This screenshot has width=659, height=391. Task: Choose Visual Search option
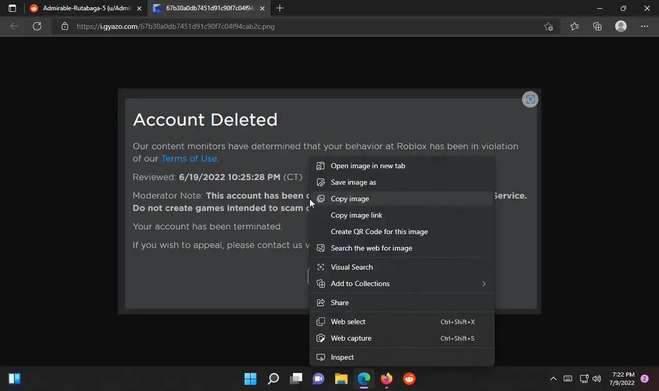[x=402, y=267]
